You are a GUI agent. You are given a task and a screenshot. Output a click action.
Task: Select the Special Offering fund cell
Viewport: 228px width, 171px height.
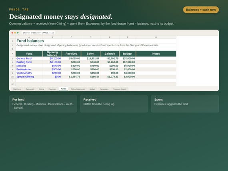(x=29, y=77)
